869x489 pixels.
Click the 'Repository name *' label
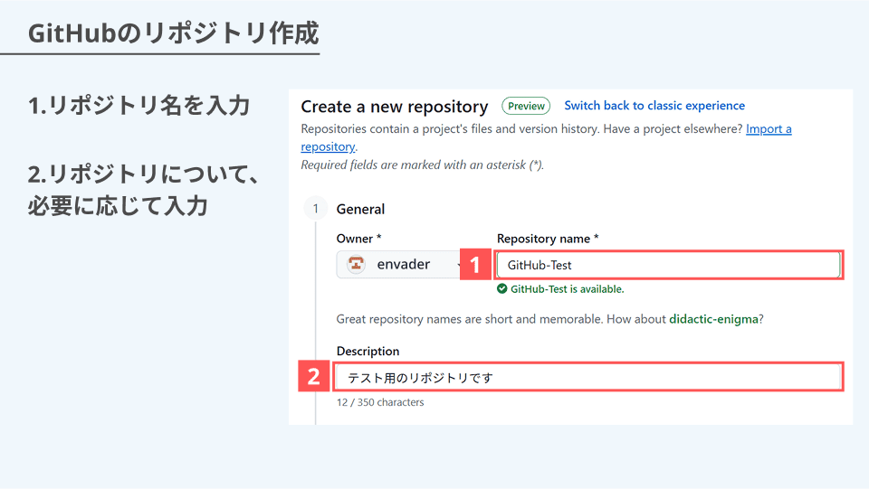coord(548,239)
